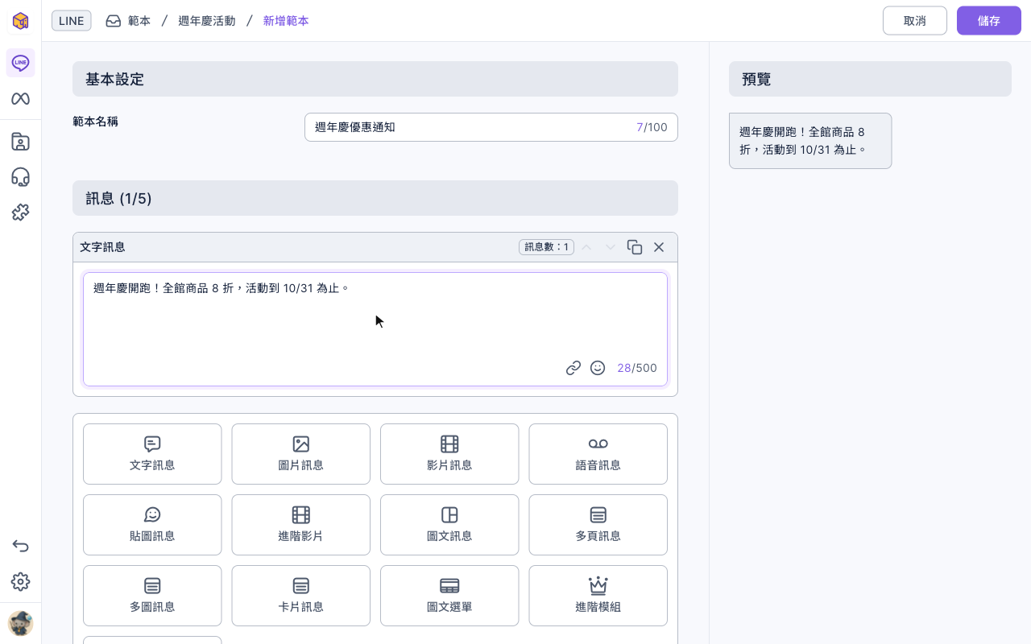This screenshot has width=1031, height=644.
Task: Click the 儲存 save button
Action: click(x=989, y=21)
